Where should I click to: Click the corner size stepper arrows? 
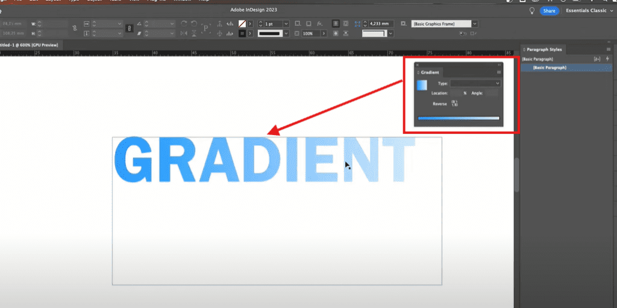(365, 24)
